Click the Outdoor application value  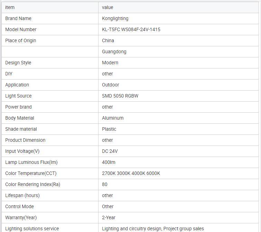(110, 85)
